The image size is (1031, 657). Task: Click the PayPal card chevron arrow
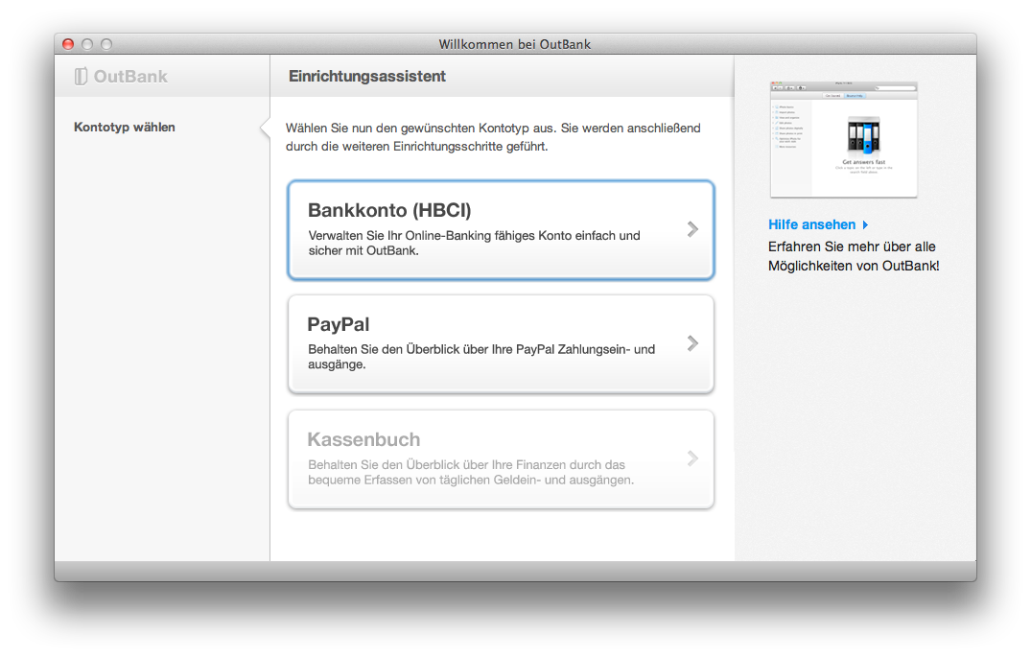pyautogui.click(x=692, y=343)
